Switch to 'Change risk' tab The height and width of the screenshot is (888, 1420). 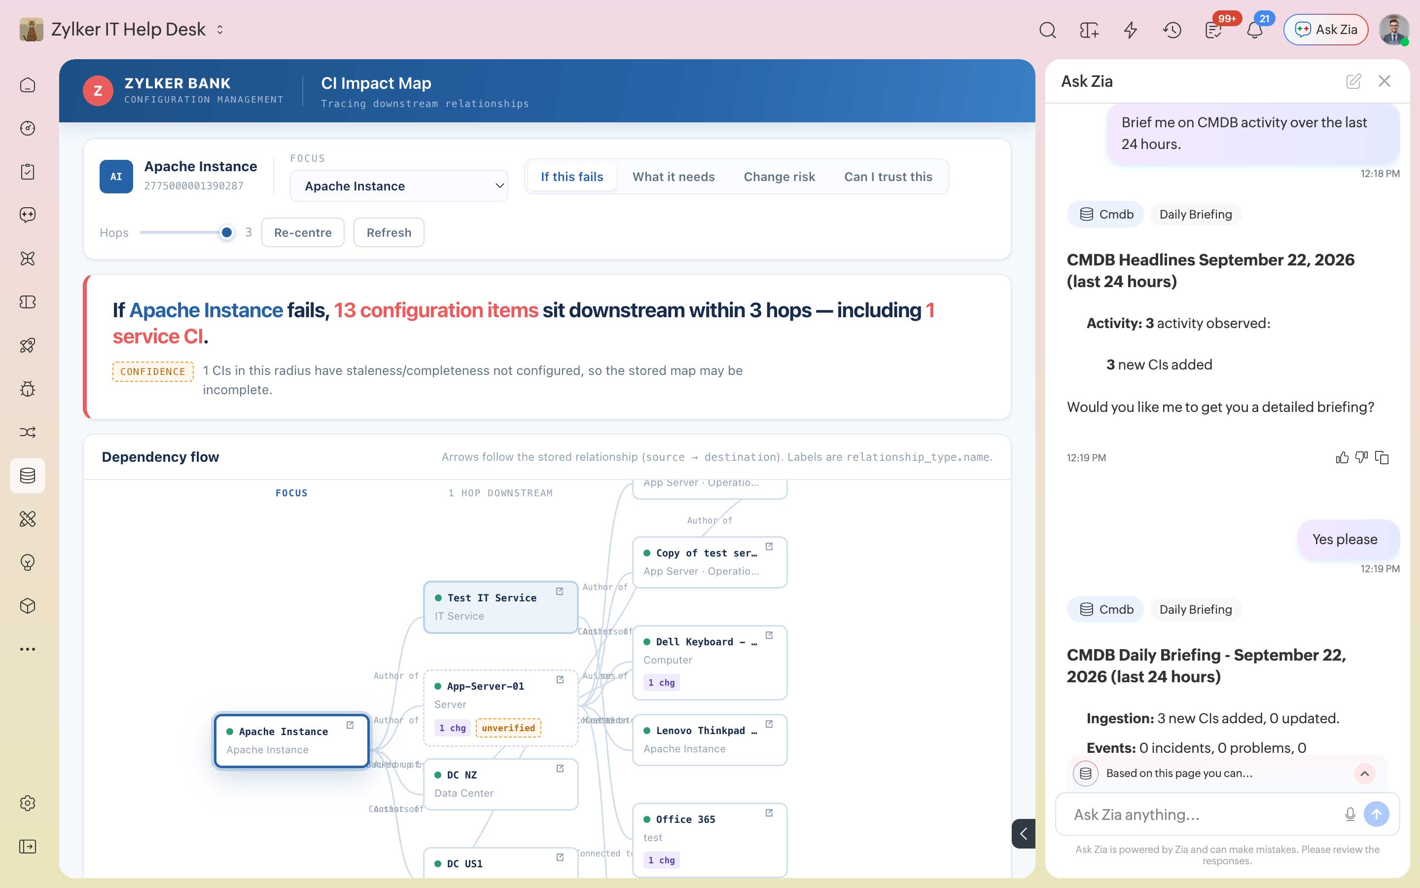[x=779, y=177]
